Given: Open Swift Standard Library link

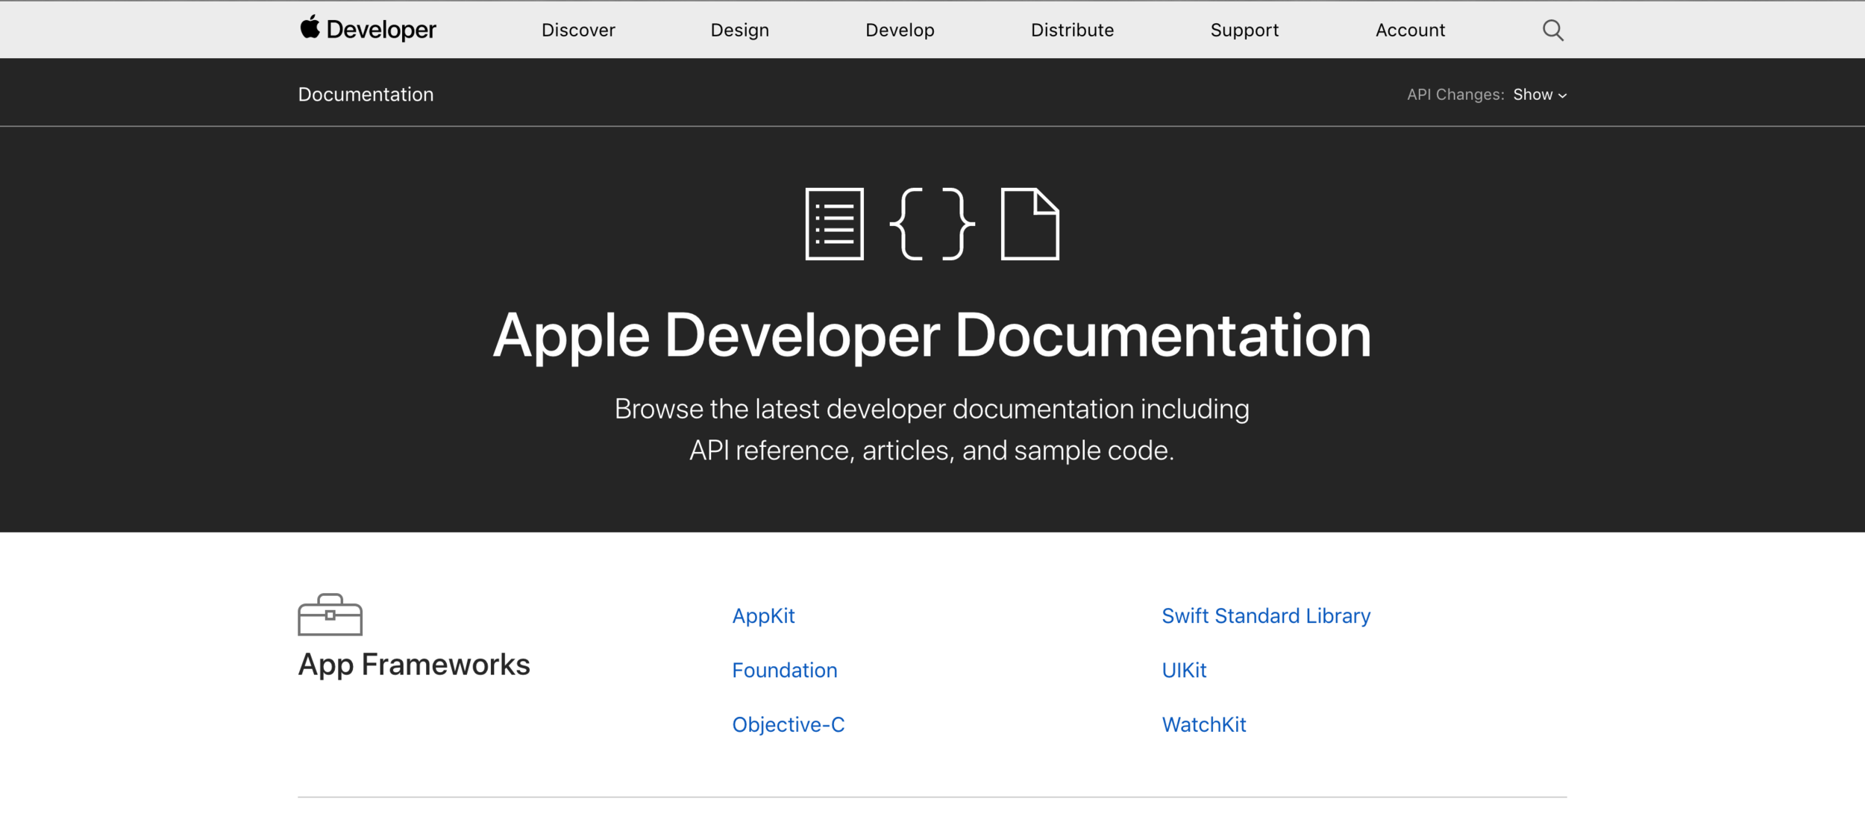Looking at the screenshot, I should 1266,615.
